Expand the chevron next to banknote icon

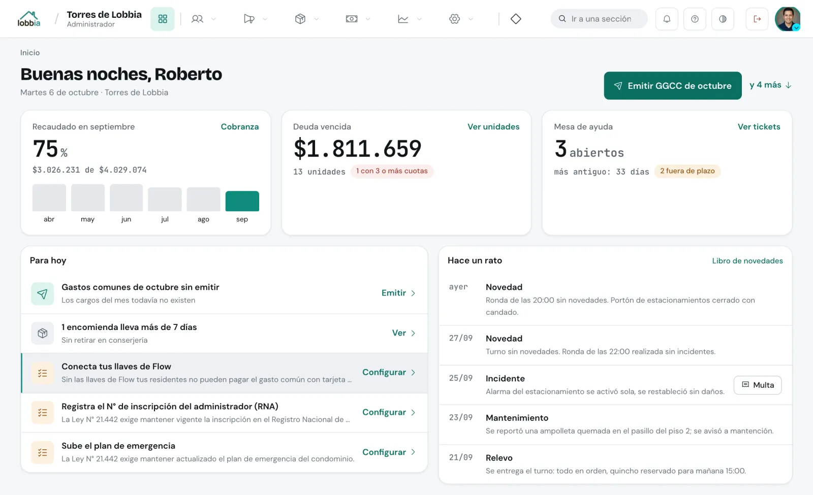(x=368, y=19)
